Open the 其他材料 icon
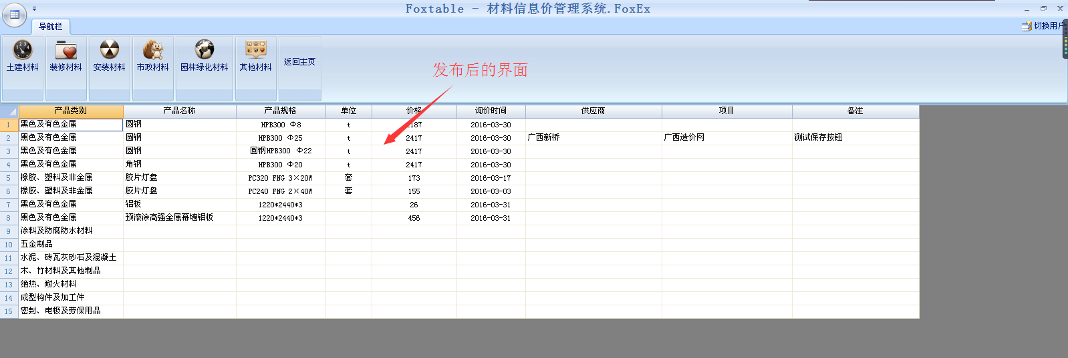 pos(256,50)
